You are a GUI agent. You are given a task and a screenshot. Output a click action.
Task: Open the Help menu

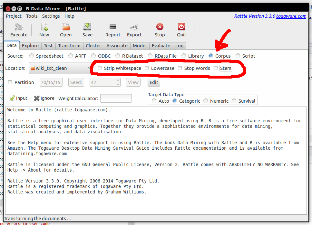(69, 16)
